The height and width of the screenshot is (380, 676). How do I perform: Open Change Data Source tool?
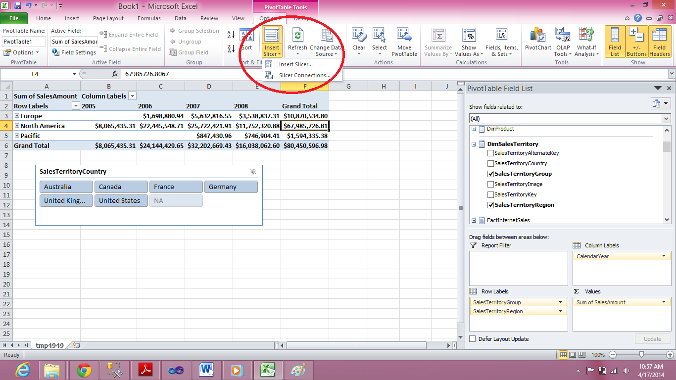pos(326,42)
